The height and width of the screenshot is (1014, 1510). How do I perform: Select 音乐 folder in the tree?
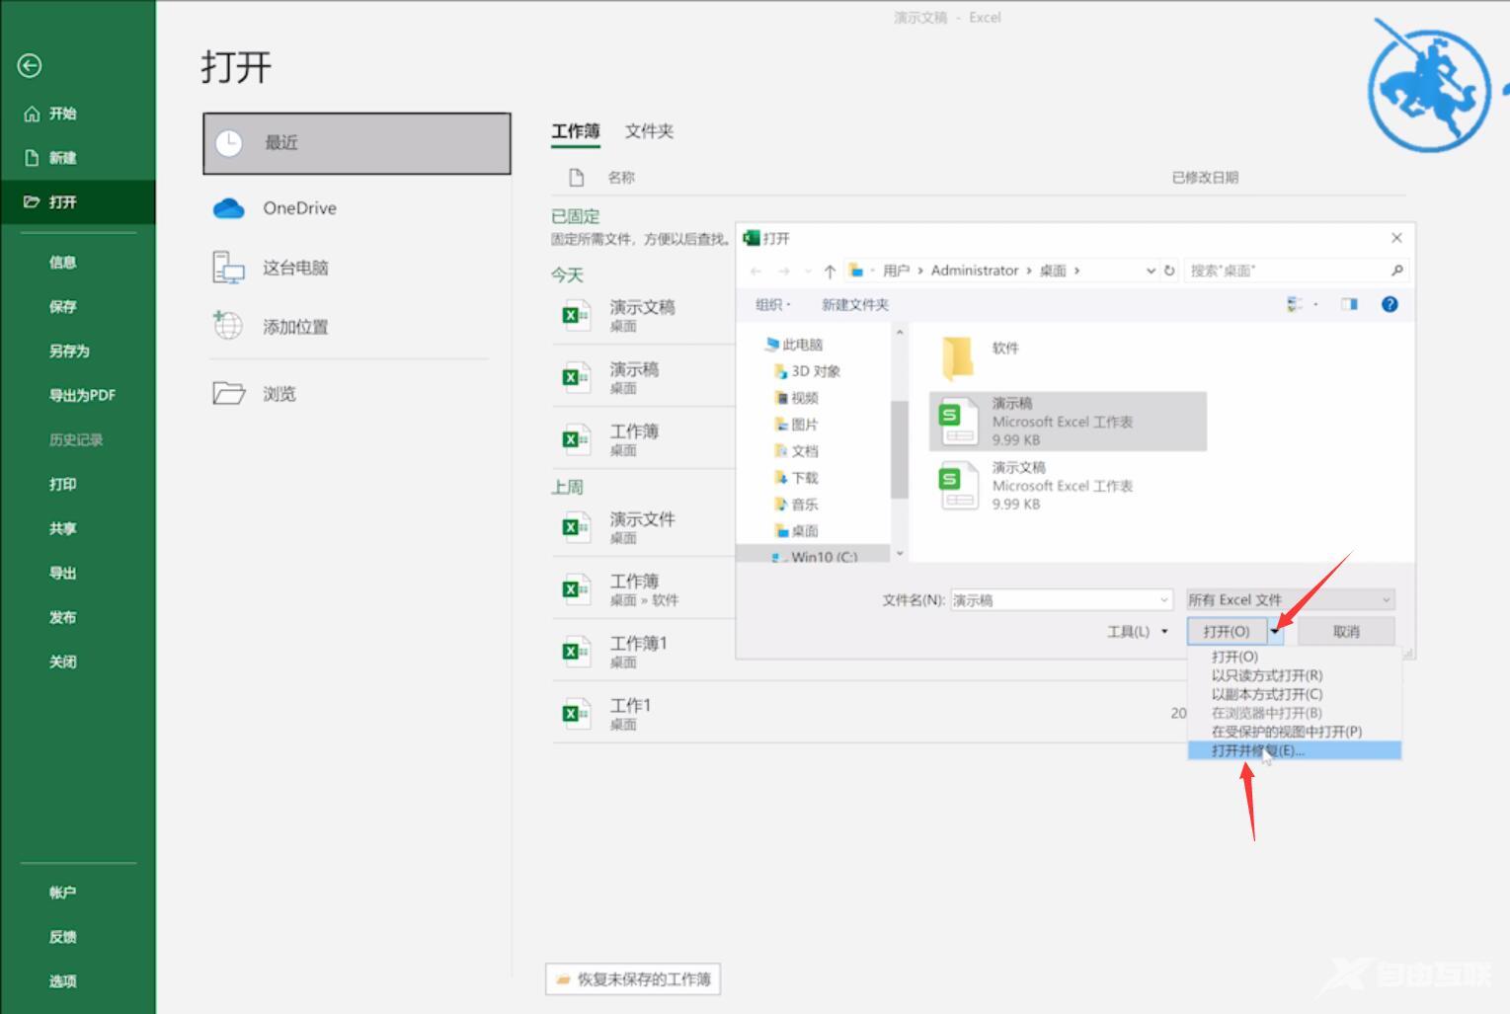[796, 505]
